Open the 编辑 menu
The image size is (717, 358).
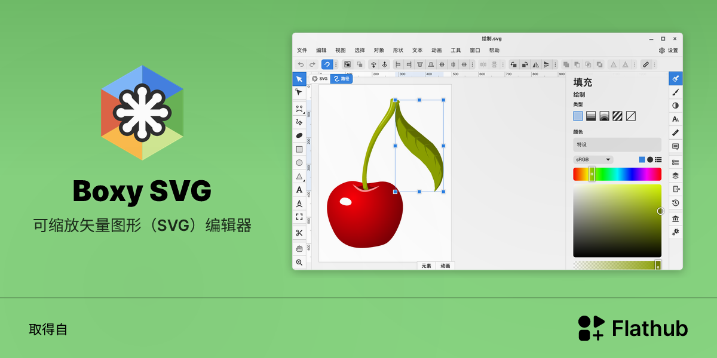tap(321, 50)
